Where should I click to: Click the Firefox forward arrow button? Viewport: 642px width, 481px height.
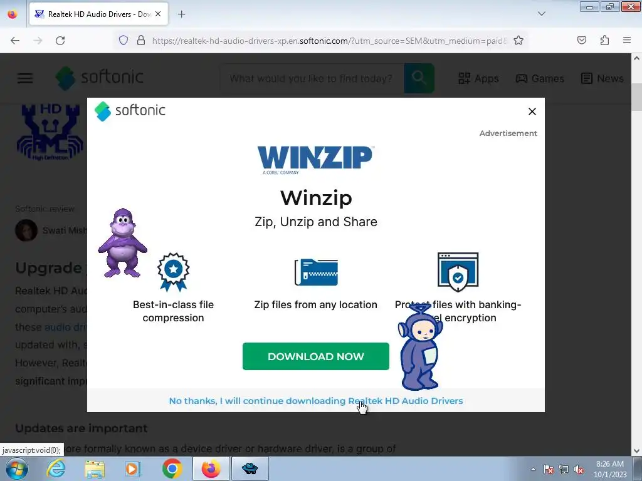click(38, 41)
